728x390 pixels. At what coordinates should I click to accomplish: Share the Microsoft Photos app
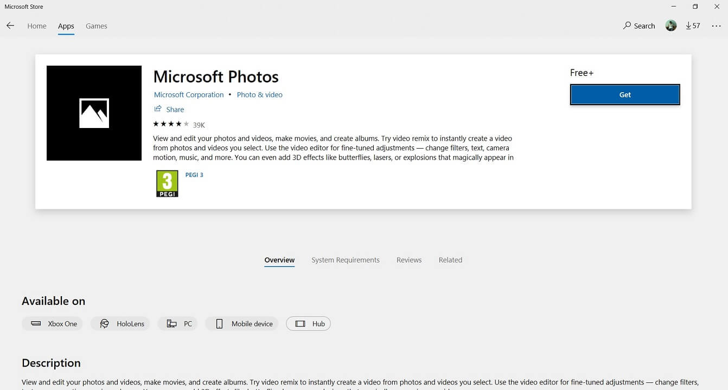[x=169, y=109]
